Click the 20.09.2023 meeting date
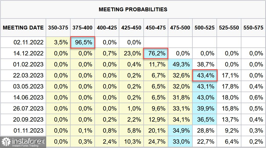 click(28, 119)
